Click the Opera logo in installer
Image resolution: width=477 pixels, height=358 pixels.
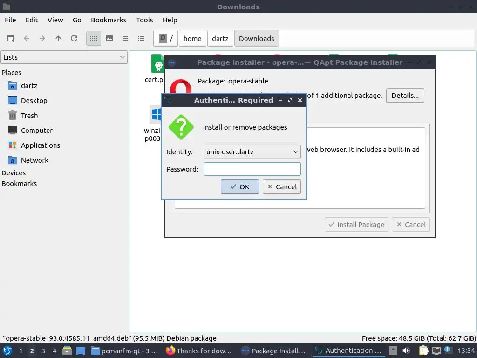[180, 87]
